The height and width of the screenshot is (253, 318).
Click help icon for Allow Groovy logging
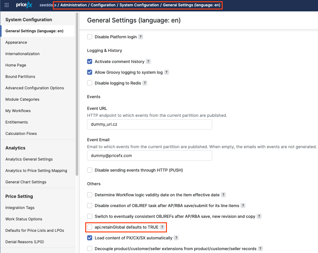[x=167, y=72]
